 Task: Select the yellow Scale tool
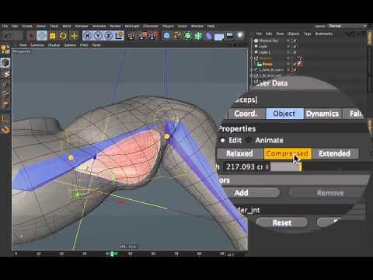coord(53,36)
